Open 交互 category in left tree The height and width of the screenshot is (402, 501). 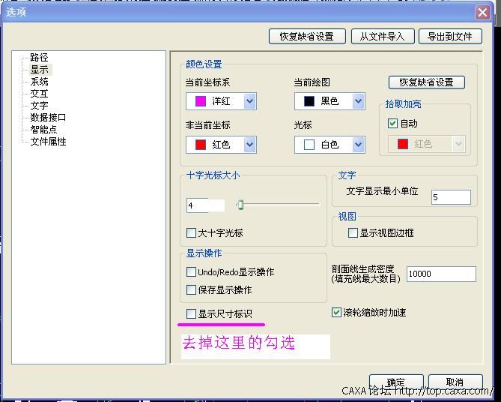[39, 94]
